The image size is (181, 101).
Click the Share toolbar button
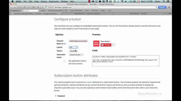(x=24, y=7)
